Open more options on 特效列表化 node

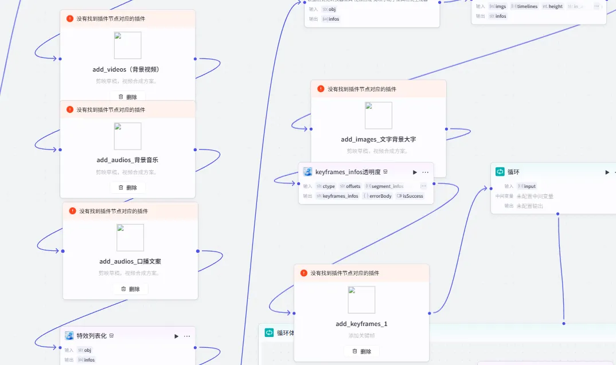click(x=187, y=336)
